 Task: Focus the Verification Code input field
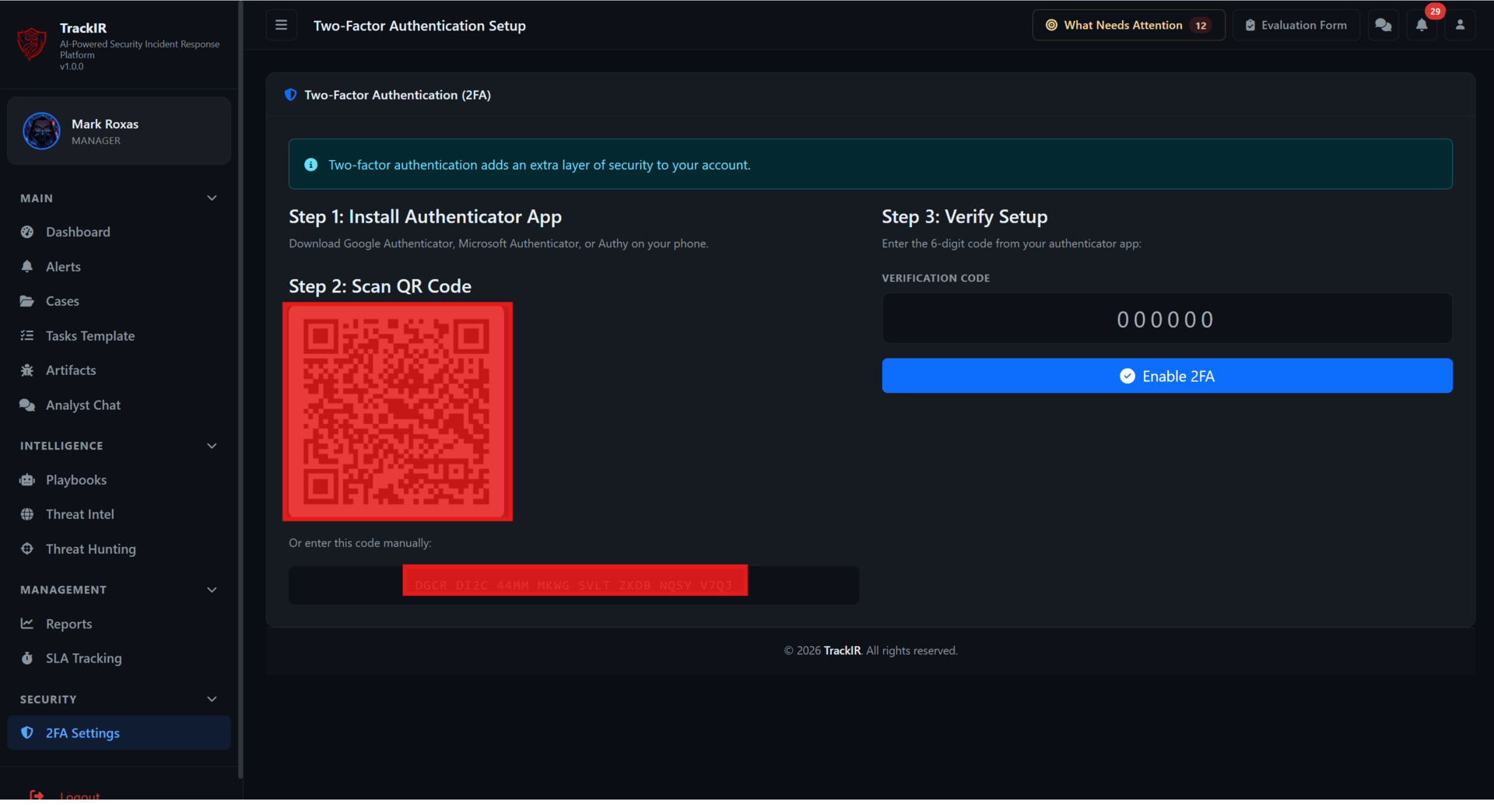1166,319
